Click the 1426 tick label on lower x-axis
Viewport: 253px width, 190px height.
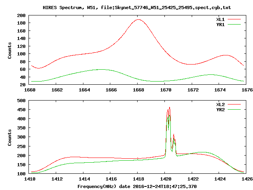coord(247,179)
